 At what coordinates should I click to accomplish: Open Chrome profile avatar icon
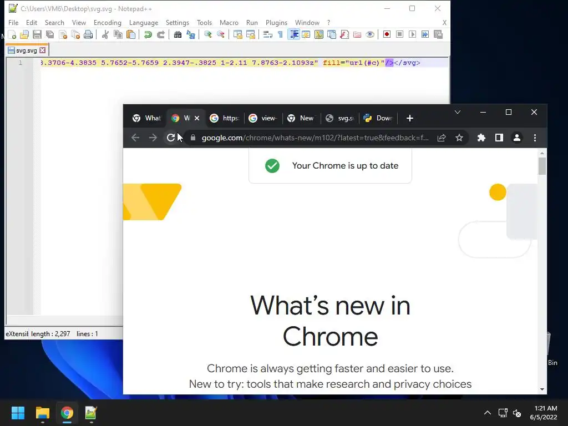[517, 138]
